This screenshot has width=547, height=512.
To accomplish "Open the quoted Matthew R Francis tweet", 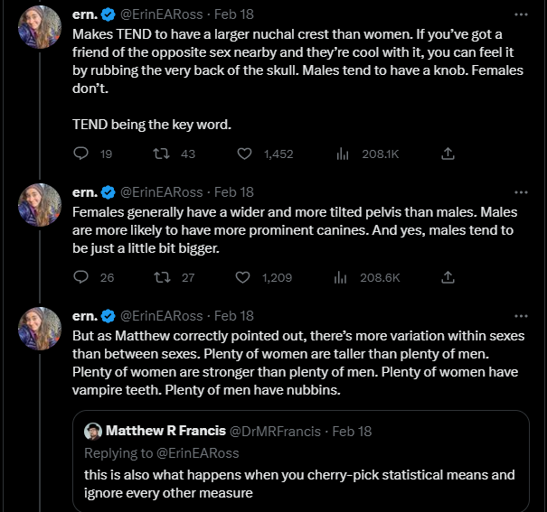I will 301,461.
